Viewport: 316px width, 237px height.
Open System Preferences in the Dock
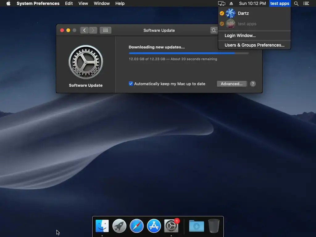171,226
